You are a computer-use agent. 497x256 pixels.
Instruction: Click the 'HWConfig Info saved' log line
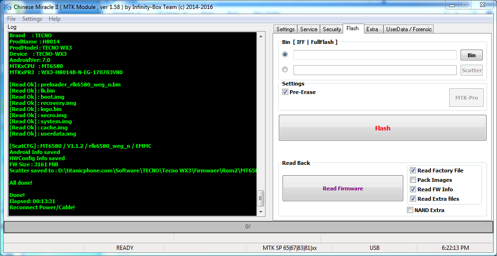tap(37, 158)
